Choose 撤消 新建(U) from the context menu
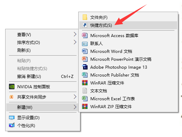 pos(43,77)
